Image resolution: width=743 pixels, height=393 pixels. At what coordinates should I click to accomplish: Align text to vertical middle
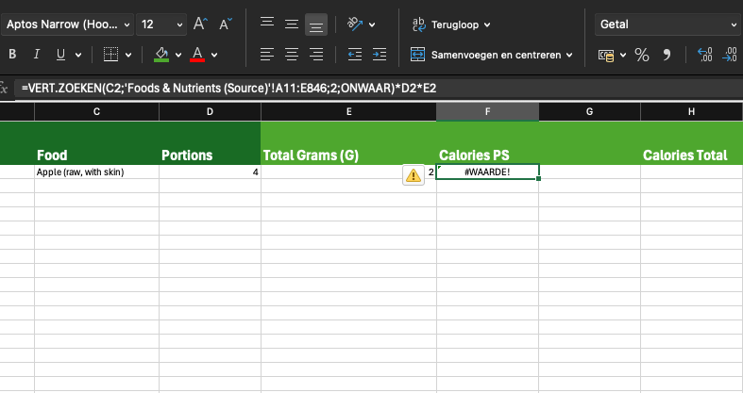pyautogui.click(x=292, y=24)
